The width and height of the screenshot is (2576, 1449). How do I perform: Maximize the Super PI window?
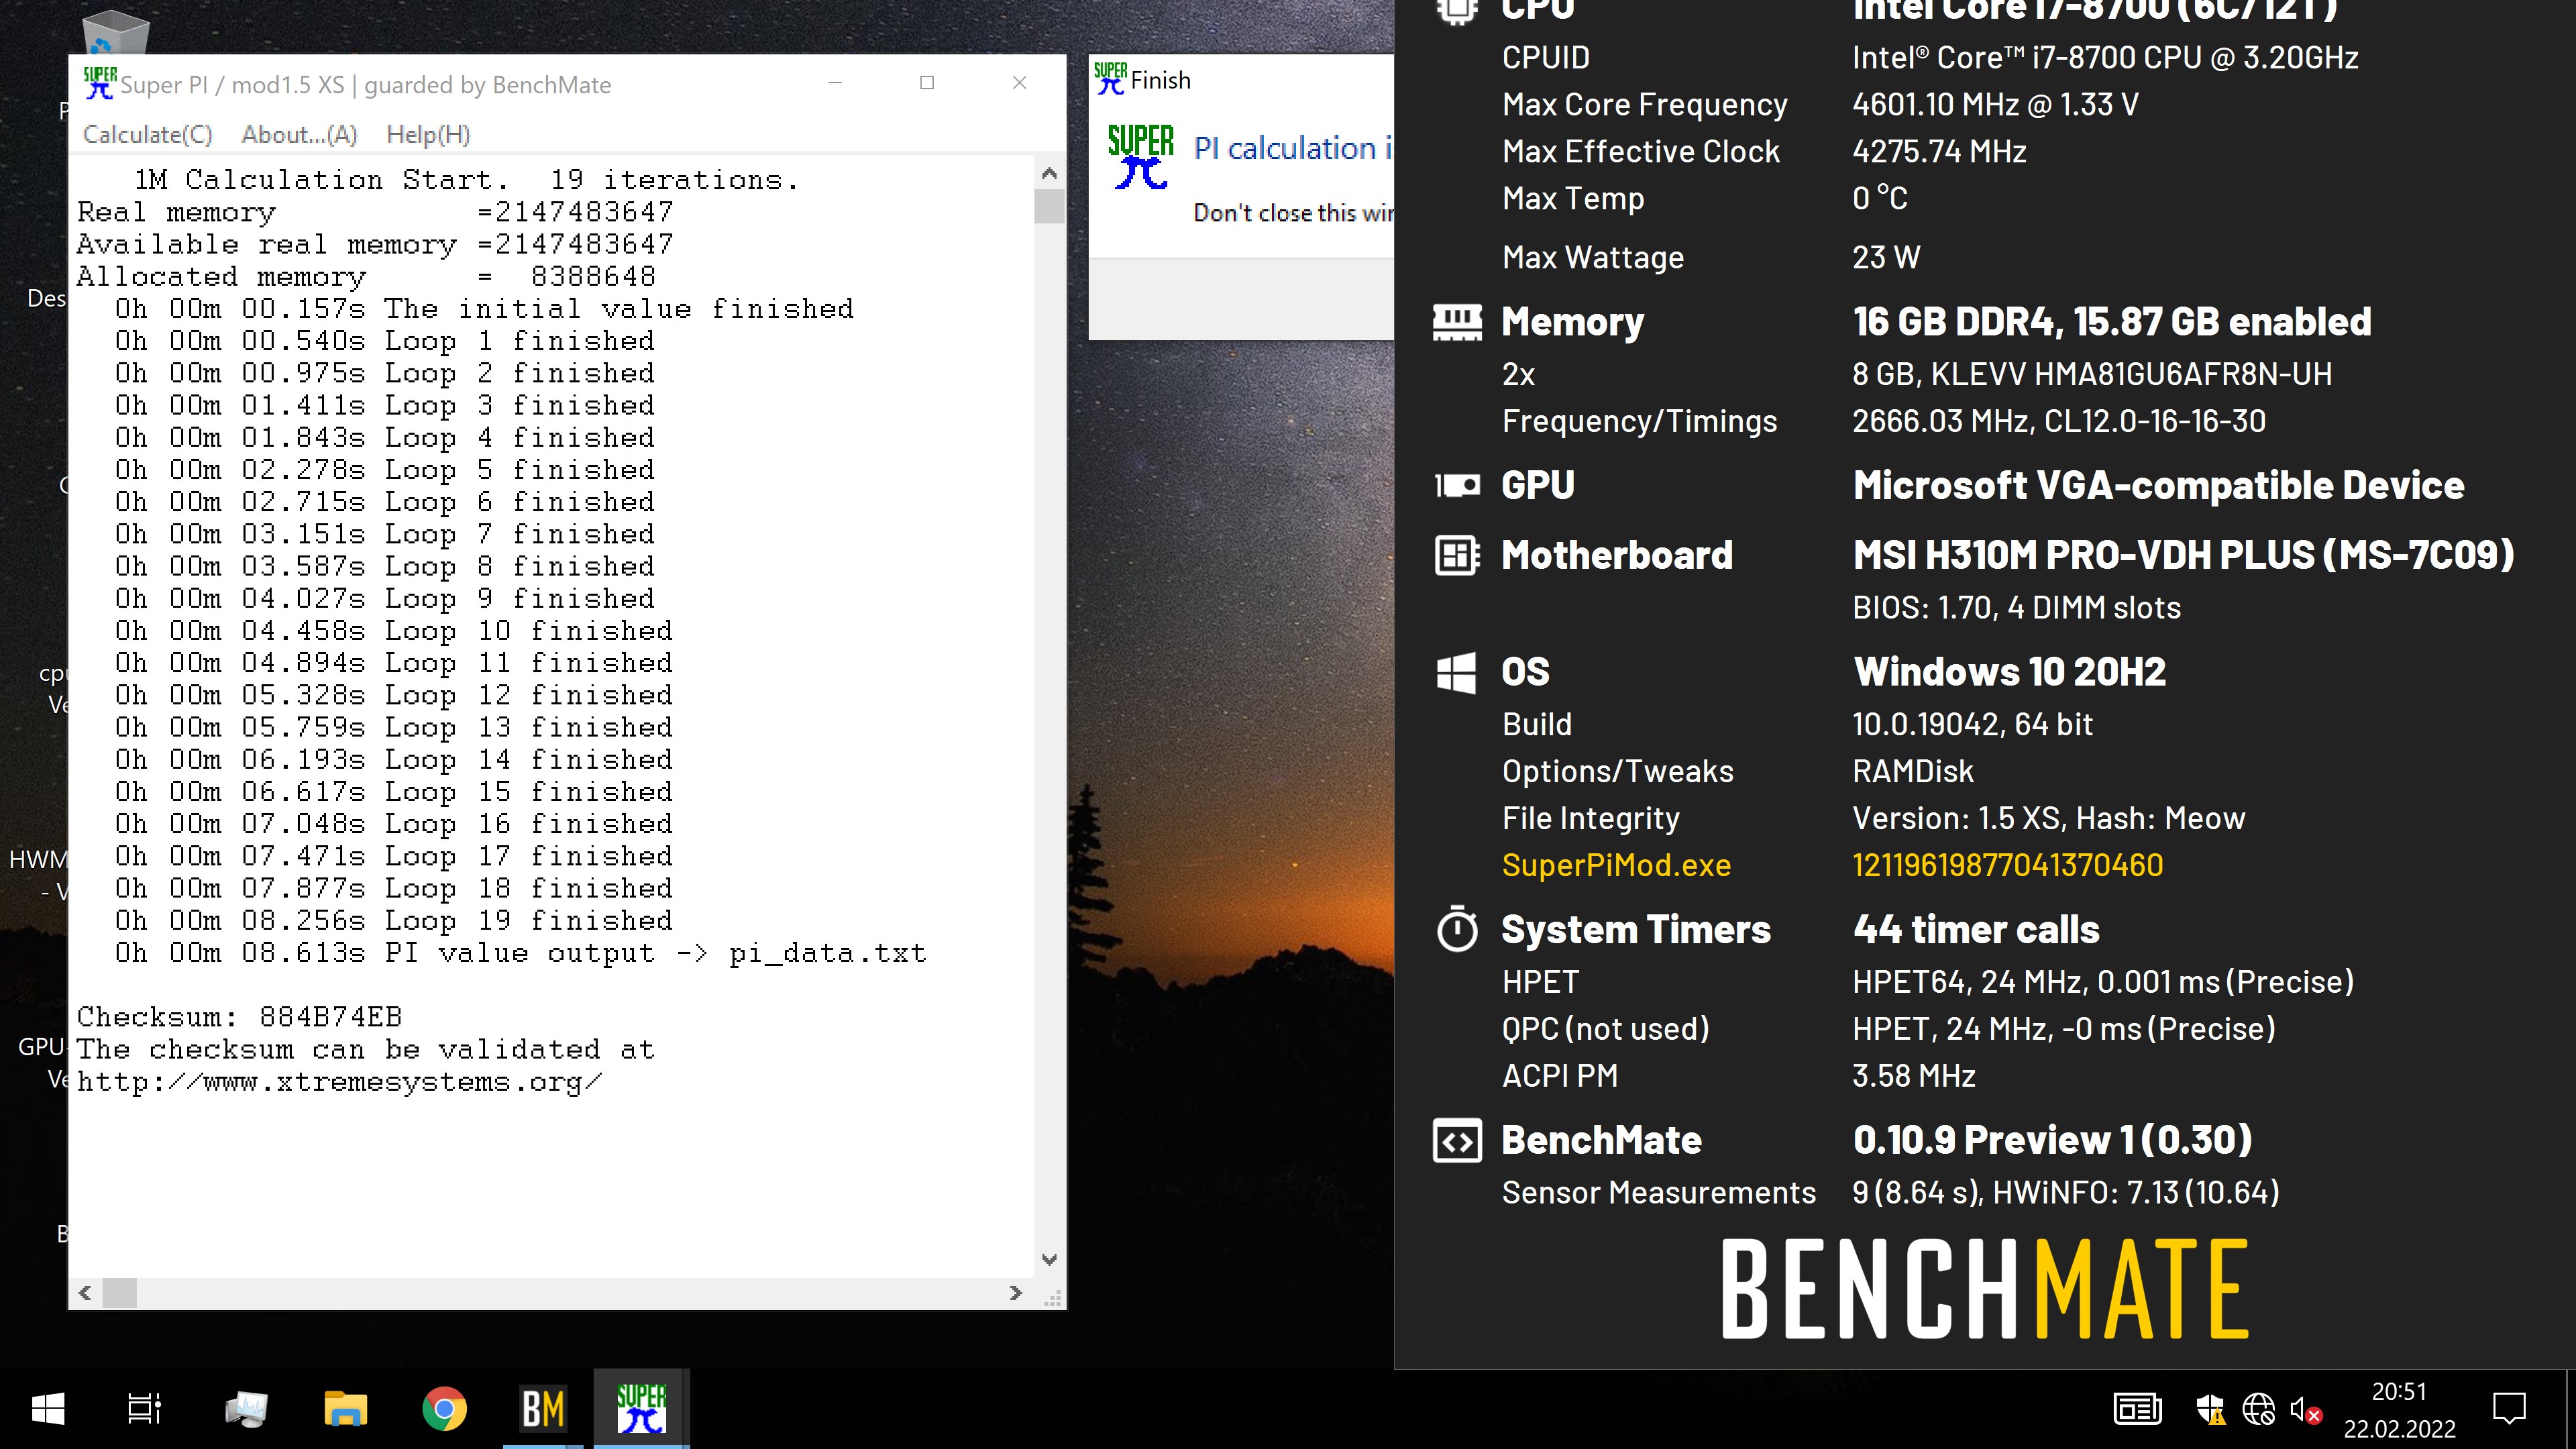927,83
